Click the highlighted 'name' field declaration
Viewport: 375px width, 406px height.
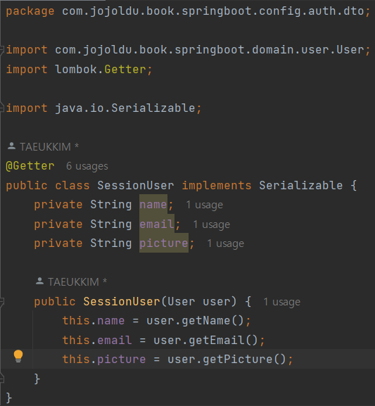[x=153, y=205]
